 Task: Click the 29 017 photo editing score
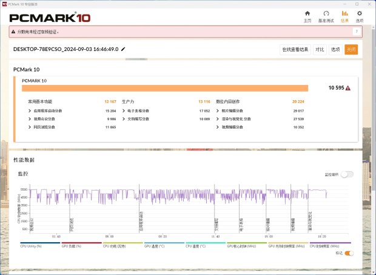pyautogui.click(x=298, y=111)
